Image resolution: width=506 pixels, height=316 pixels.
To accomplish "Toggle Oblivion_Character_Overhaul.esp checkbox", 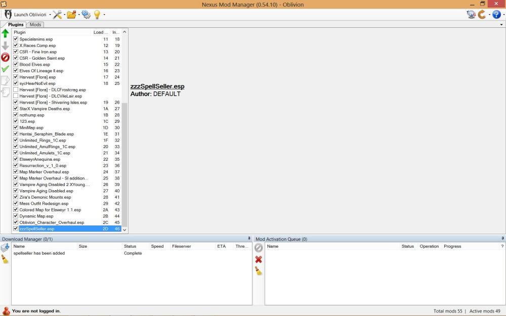I will coord(16,222).
